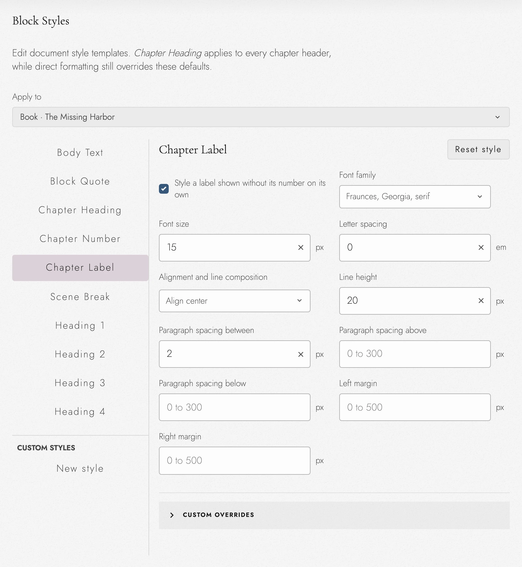Click the Reset style button
The image size is (522, 567).
[x=478, y=149]
